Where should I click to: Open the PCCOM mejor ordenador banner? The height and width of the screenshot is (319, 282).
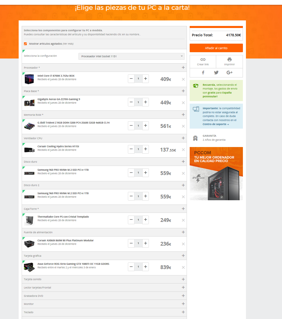[216, 173]
